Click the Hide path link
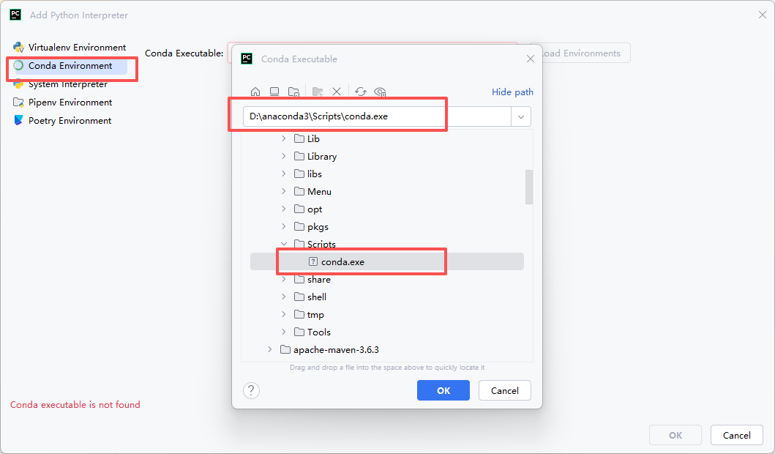775x454 pixels. click(512, 92)
